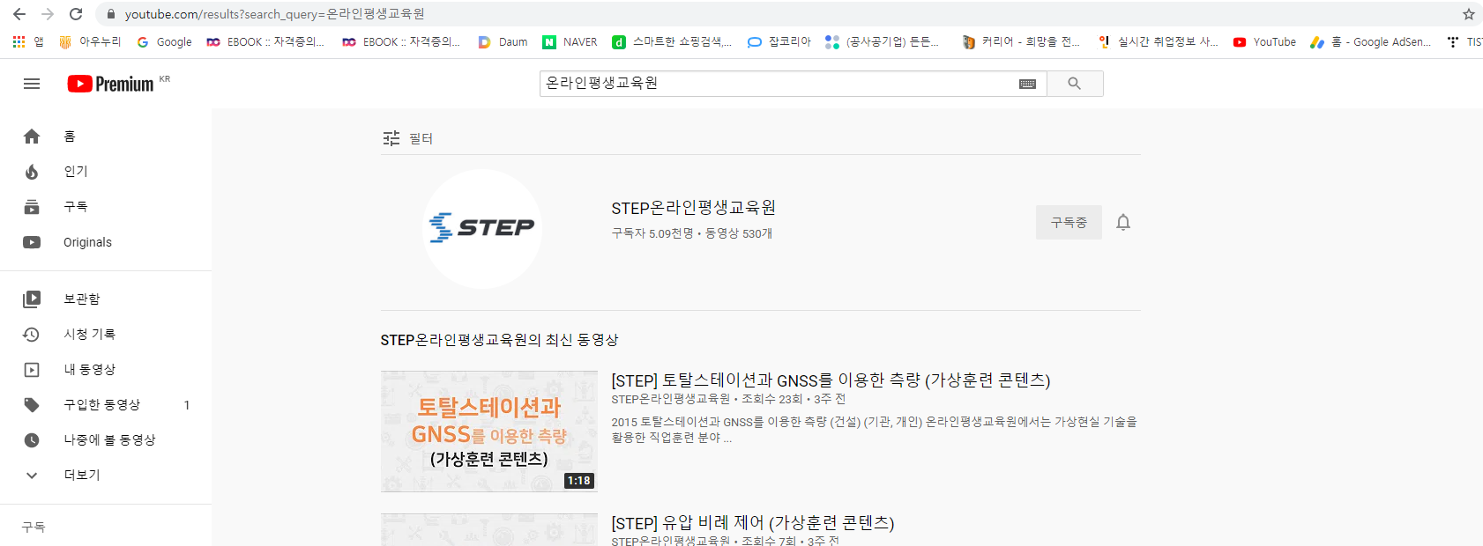
Task: Click the purchases tag icon
Action: point(32,404)
